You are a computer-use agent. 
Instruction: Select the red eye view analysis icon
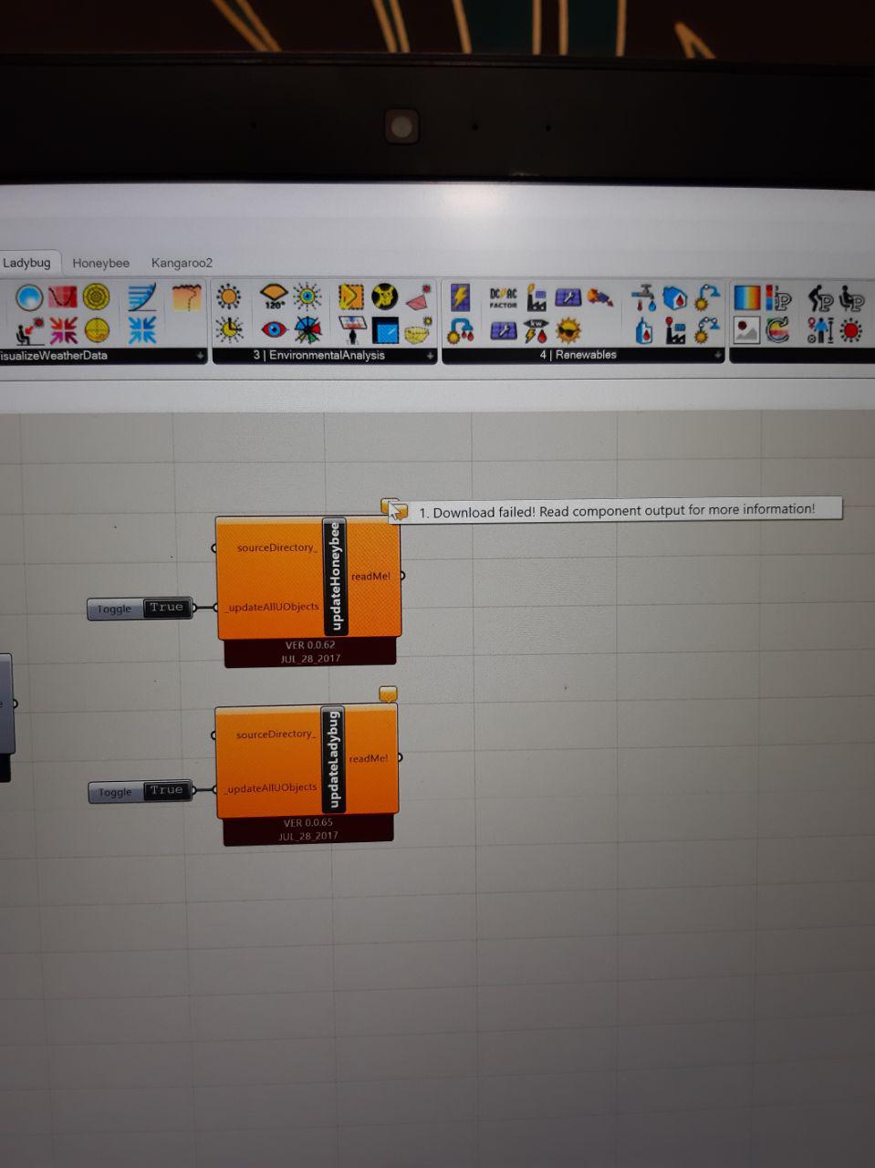tap(274, 329)
